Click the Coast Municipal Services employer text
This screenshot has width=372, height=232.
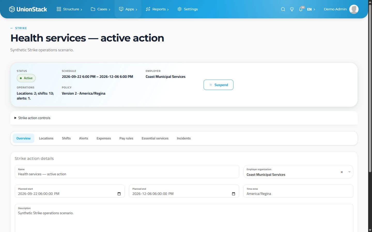pos(166,77)
